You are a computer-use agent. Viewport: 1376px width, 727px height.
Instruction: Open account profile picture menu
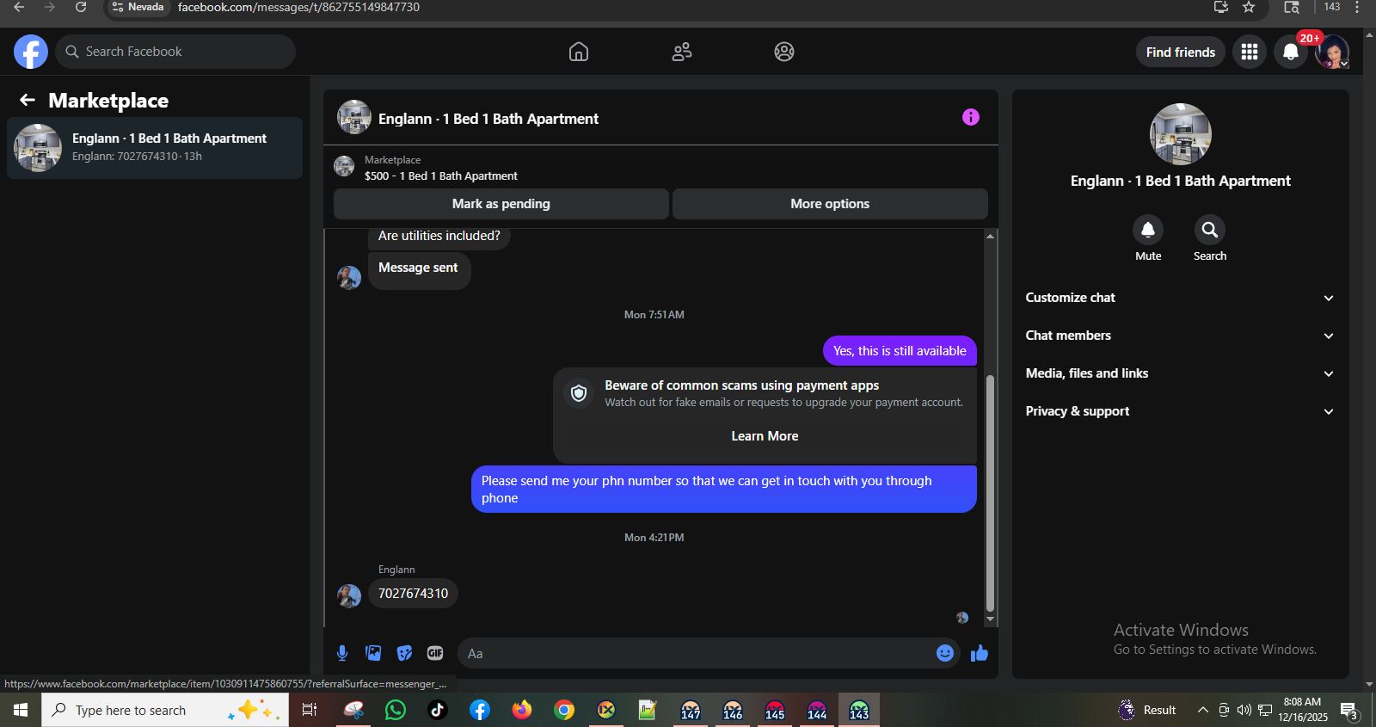click(1332, 52)
